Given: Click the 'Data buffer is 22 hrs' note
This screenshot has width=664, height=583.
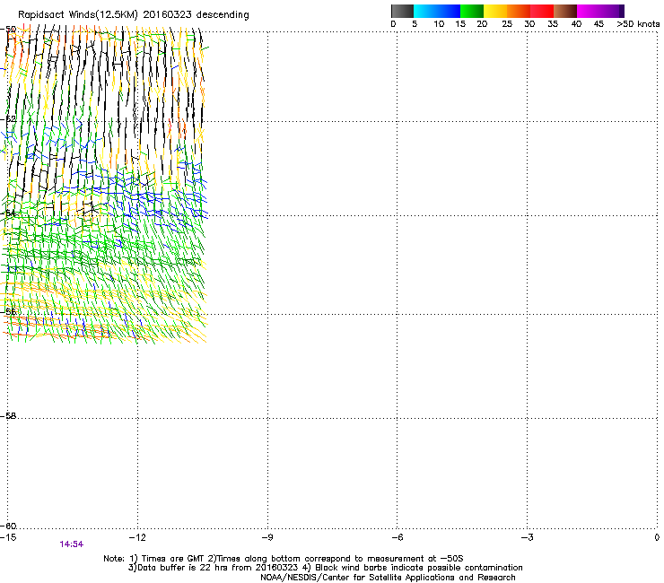Looking at the screenshot, I should point(325,568).
